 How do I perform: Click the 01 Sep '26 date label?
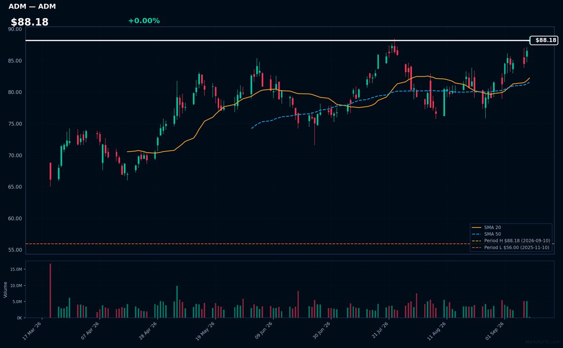tap(495, 331)
